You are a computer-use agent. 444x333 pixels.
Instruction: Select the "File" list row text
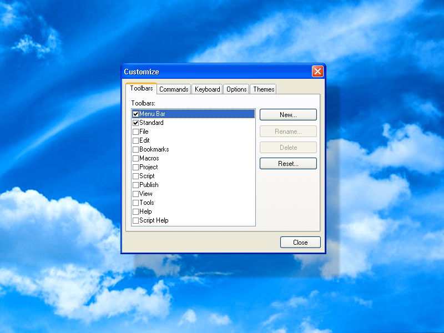(x=144, y=132)
